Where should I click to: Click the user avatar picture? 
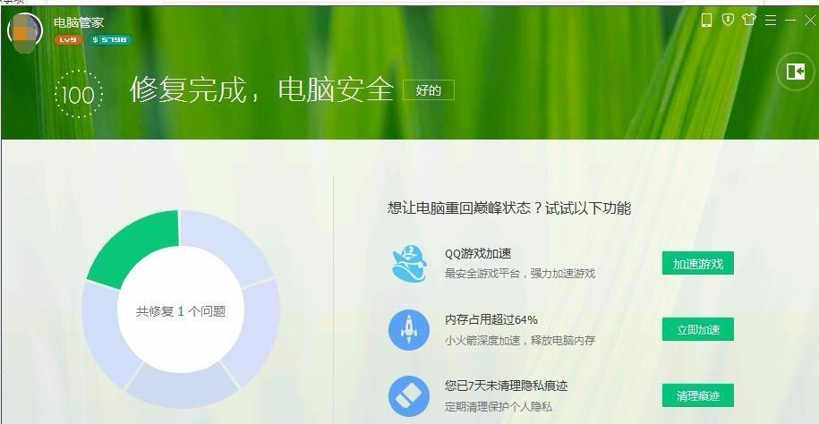tap(24, 30)
